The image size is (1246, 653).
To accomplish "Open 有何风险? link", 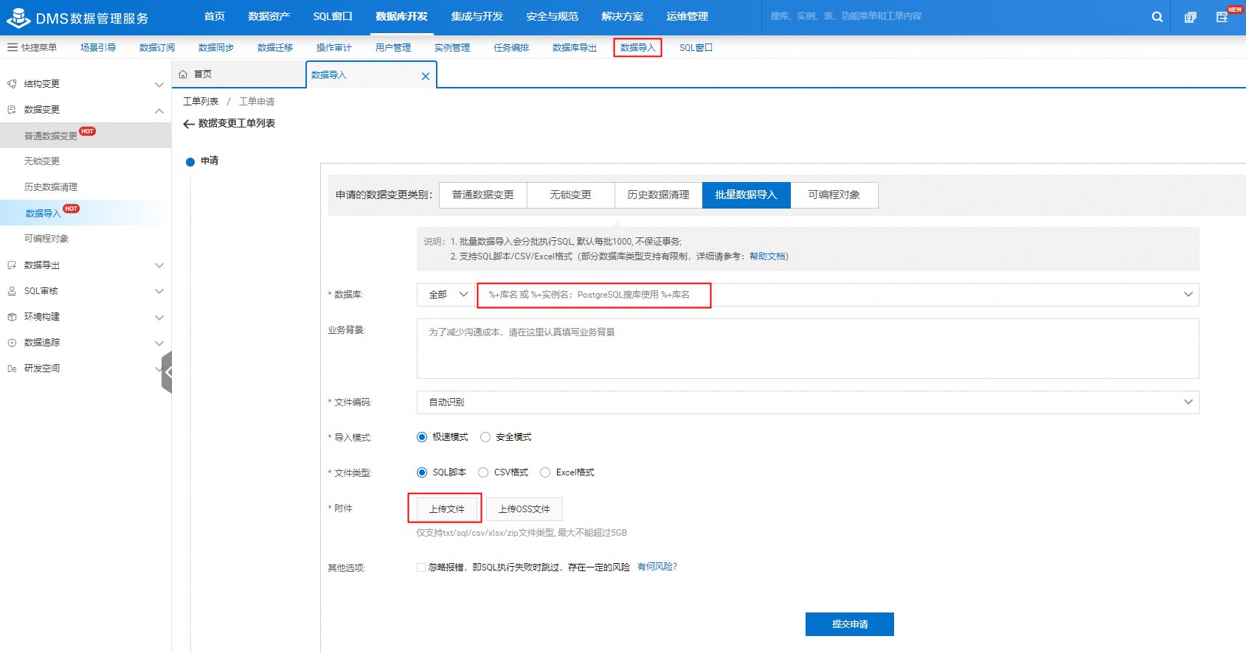I will 657,567.
